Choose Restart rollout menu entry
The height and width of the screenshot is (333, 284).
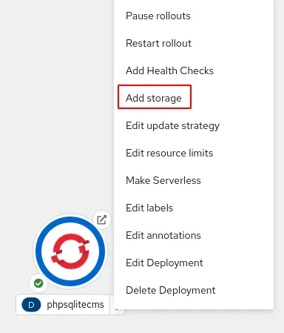pyautogui.click(x=158, y=43)
